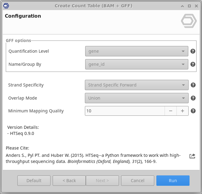This screenshot has height=194, width=202.
Task: Open help for Strand Specificity
Action: click(193, 85)
